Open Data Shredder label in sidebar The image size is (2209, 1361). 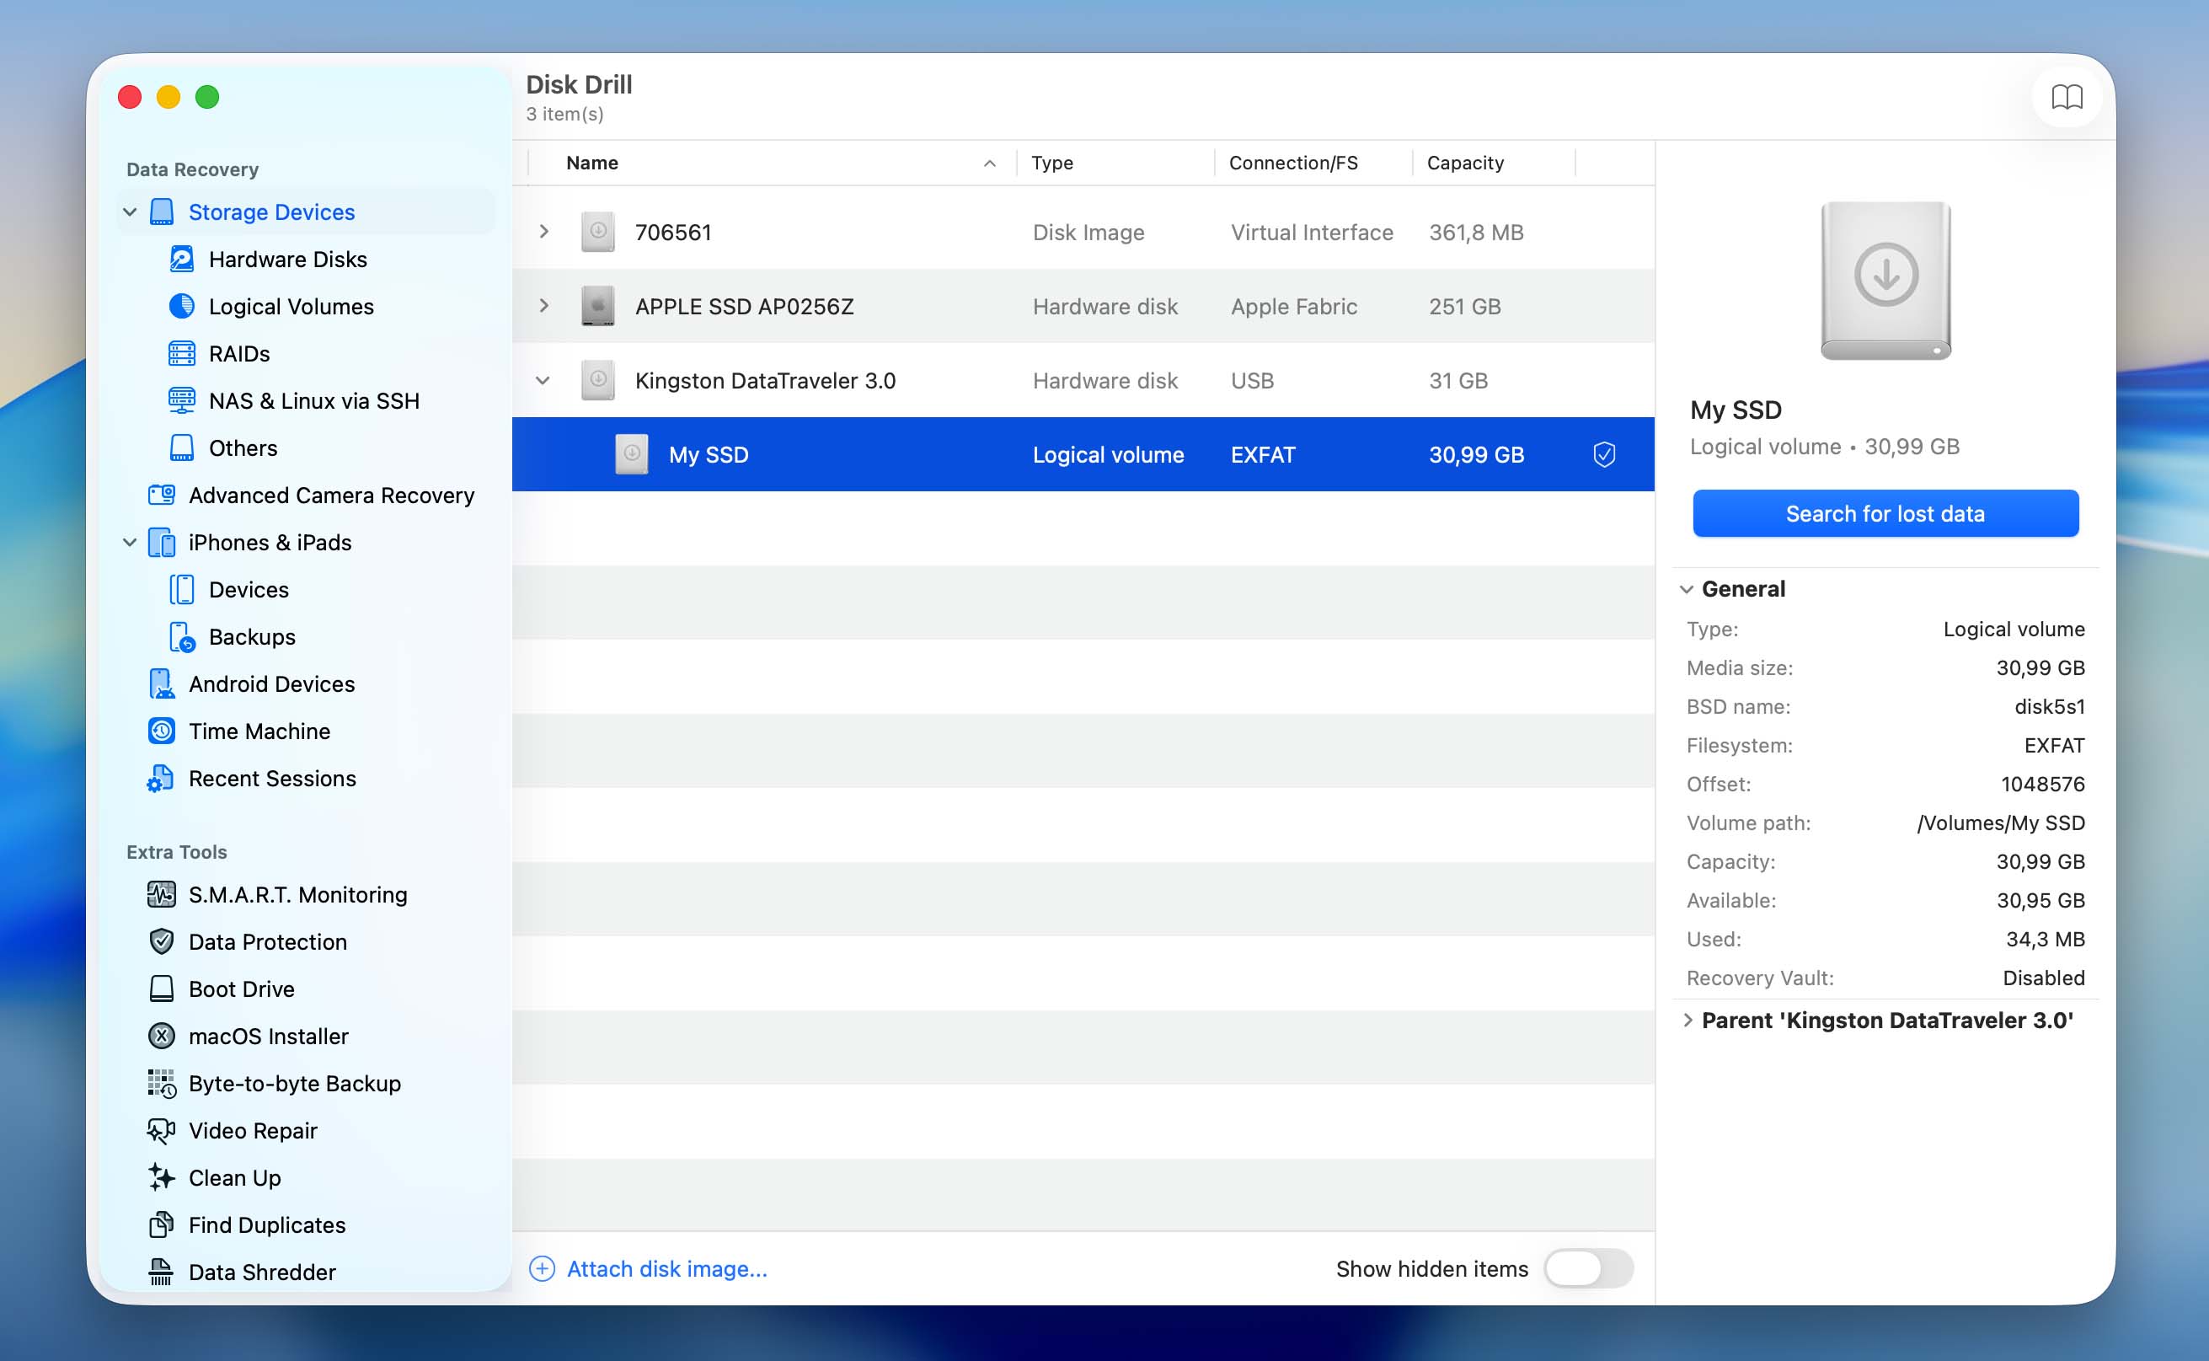262,1272
